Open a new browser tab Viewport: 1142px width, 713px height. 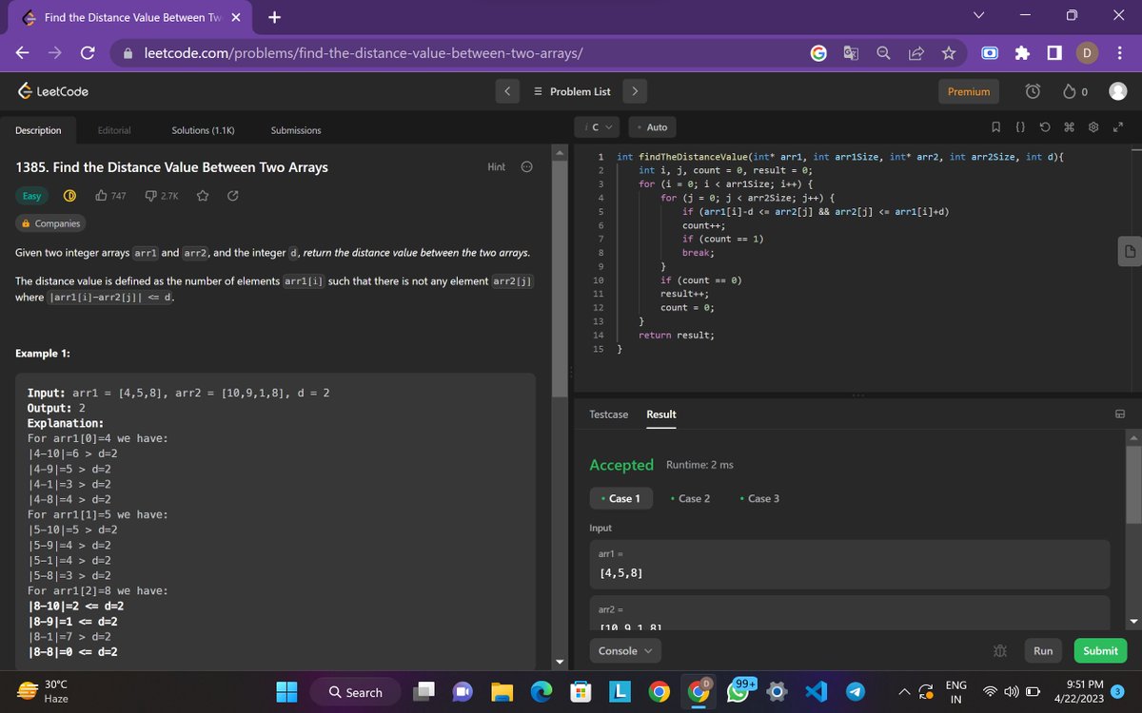click(x=273, y=17)
